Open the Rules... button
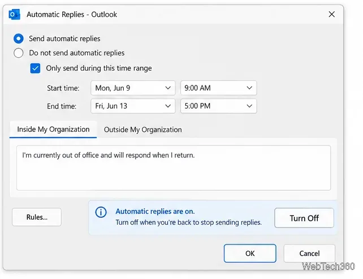Screen dimensions: 363x279 (37, 217)
